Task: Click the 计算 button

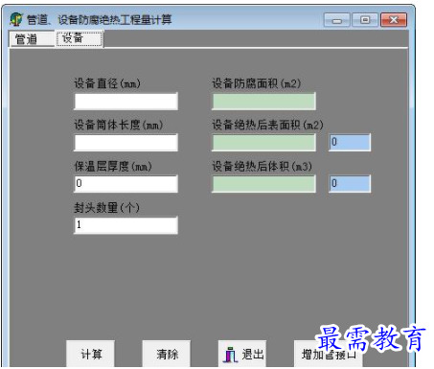Action: 90,354
